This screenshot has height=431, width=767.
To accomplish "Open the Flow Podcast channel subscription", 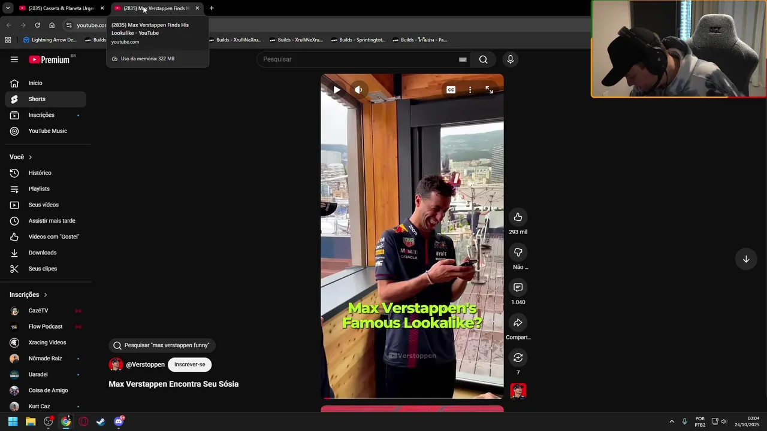I will 46,327.
